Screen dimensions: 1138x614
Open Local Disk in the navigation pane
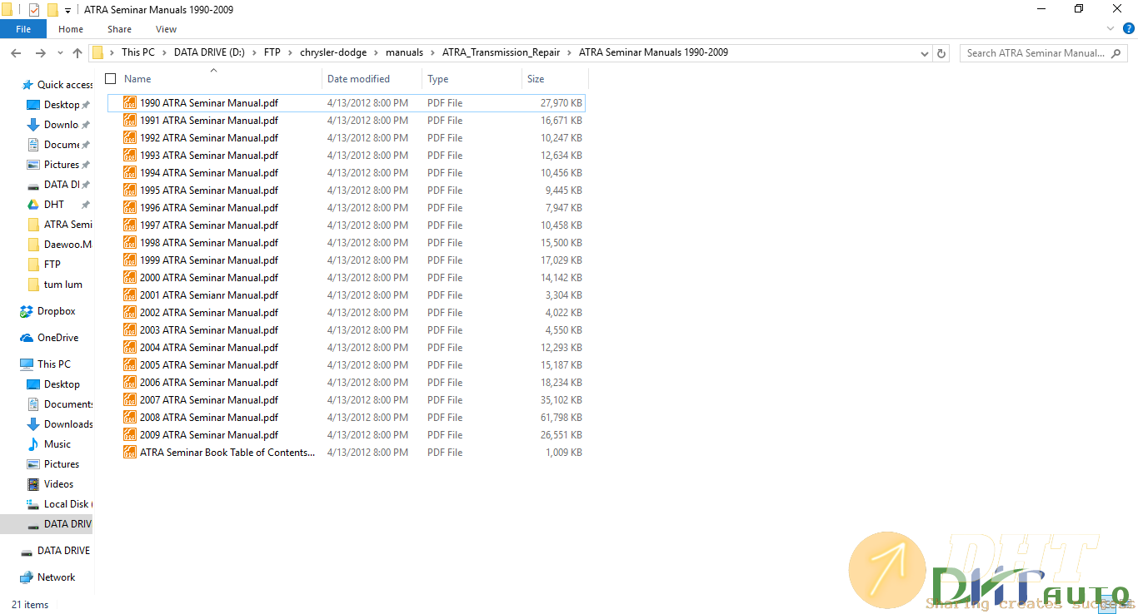[59, 504]
